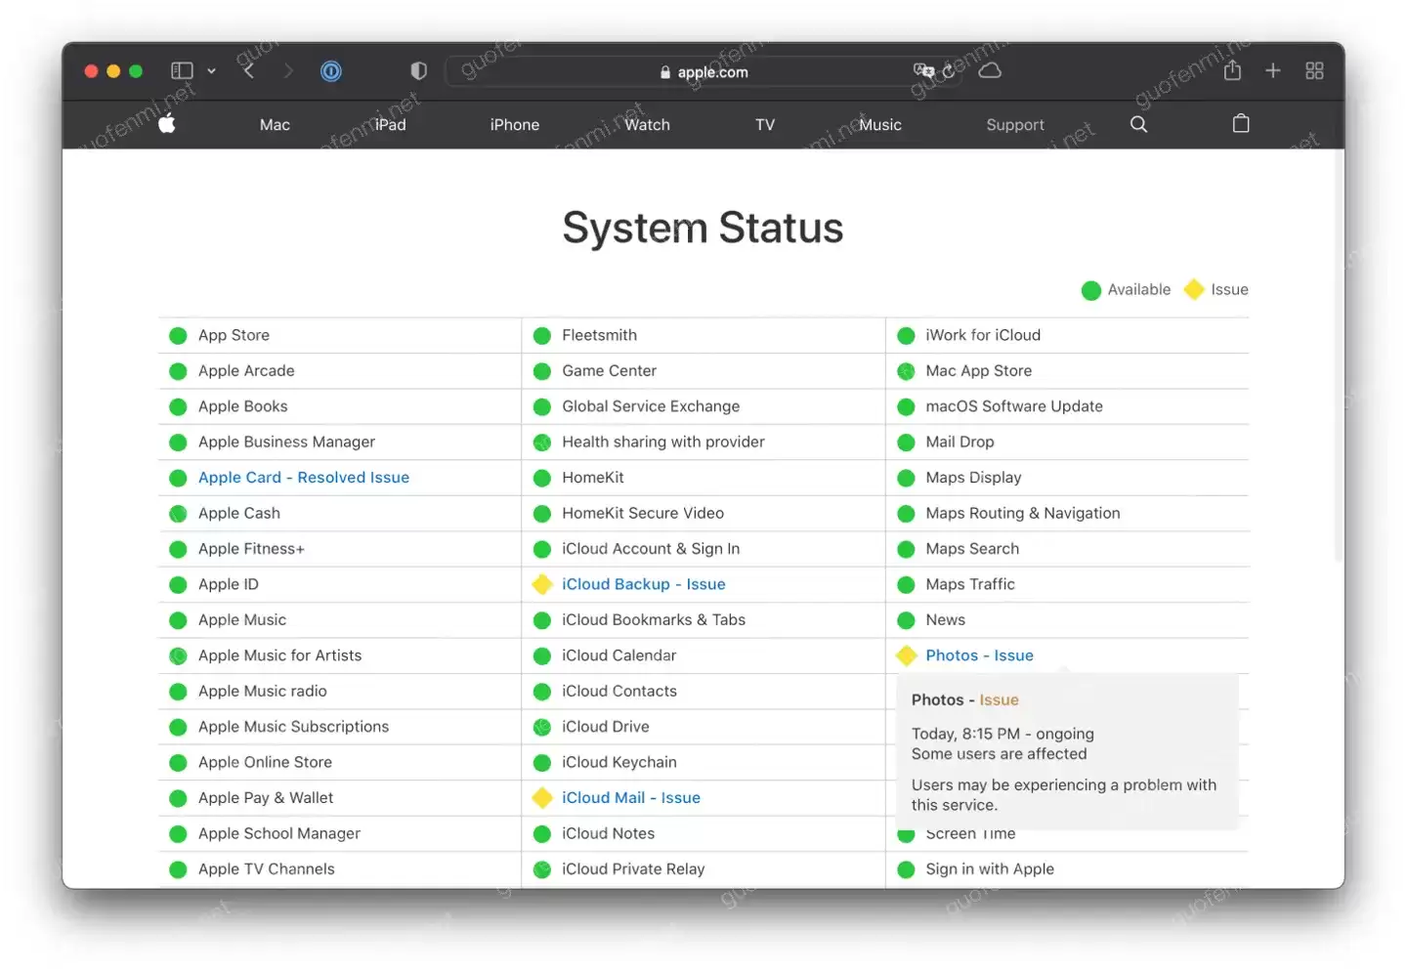Open a new tab with the plus icon

click(x=1272, y=70)
